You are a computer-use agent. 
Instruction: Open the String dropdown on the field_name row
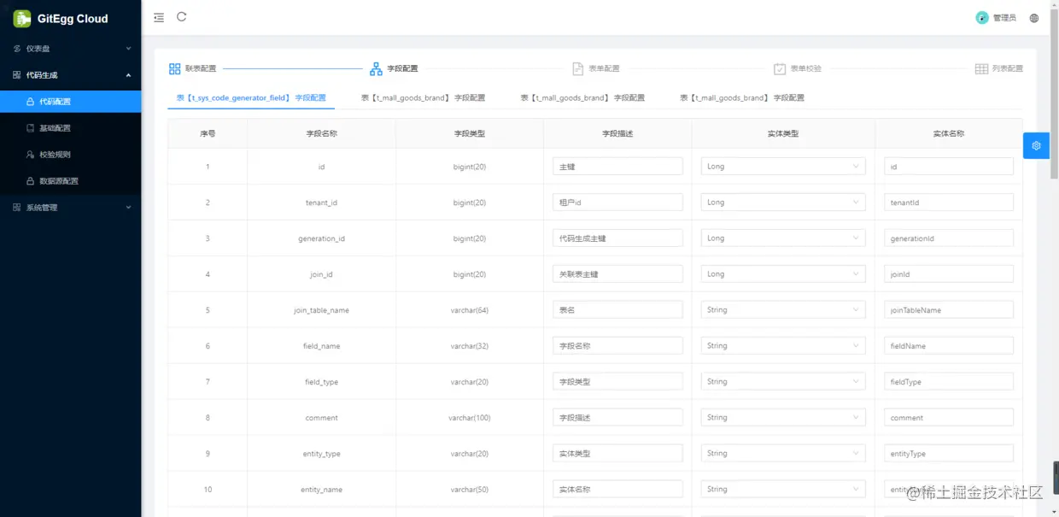(782, 345)
